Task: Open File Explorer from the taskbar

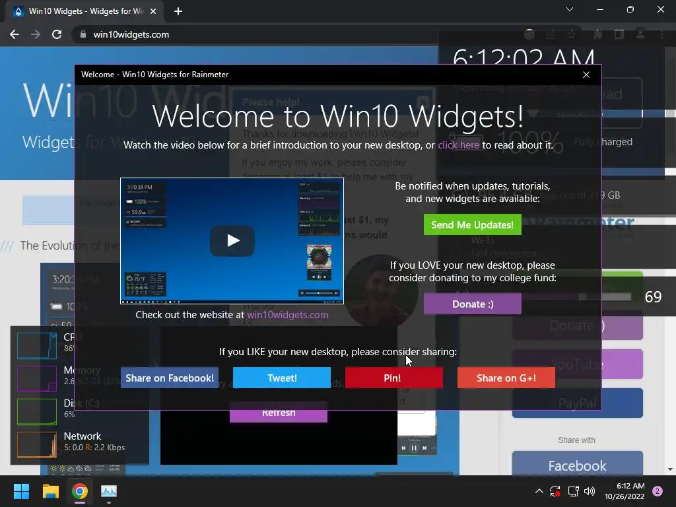Action: pos(50,491)
